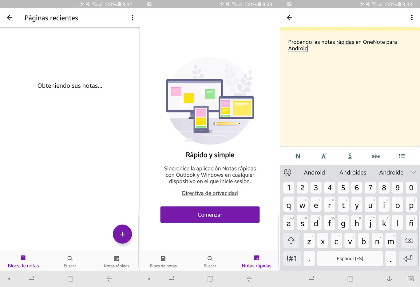Create a bulleted list from the formatting bar

(402, 156)
